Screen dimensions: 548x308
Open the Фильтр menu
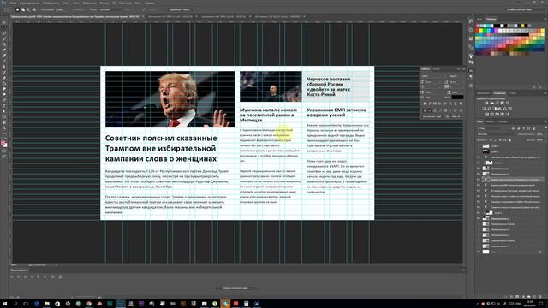(x=104, y=3)
